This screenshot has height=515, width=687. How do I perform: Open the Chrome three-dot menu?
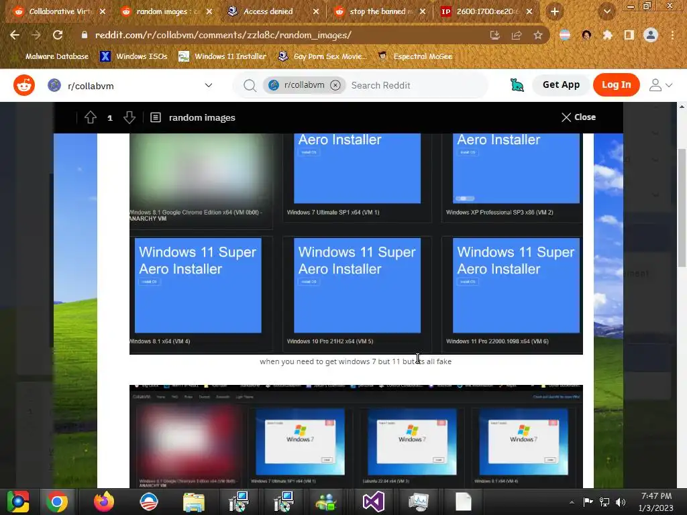672,35
